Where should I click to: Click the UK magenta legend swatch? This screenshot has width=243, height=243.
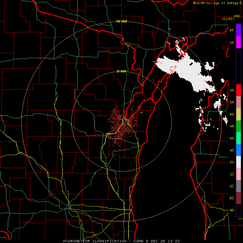click(238, 42)
